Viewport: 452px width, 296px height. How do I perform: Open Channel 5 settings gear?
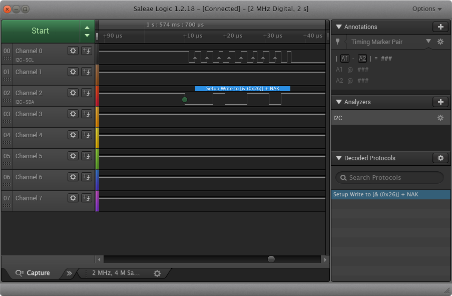(73, 156)
